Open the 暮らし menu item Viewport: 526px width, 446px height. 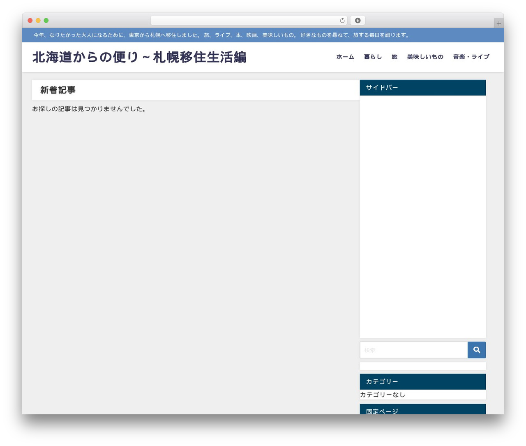click(373, 57)
